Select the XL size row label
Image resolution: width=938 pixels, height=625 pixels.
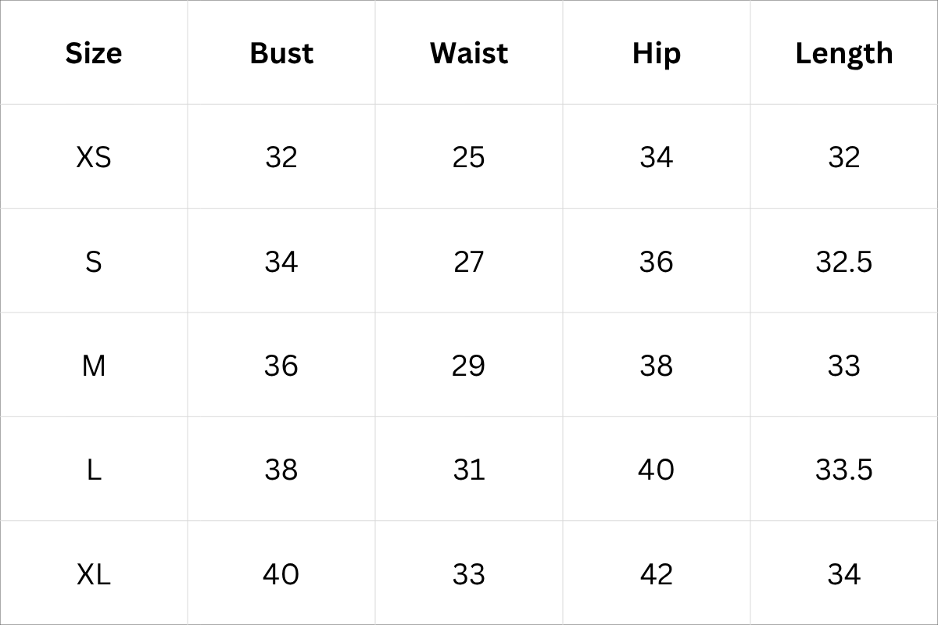tap(94, 574)
